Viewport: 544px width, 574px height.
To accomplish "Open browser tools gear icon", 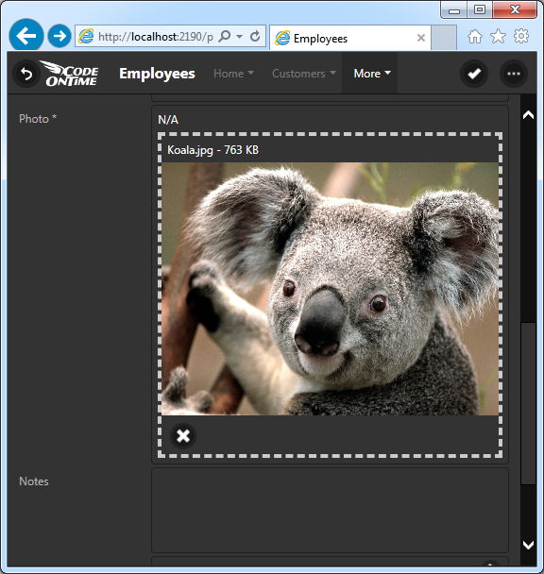I will point(521,36).
